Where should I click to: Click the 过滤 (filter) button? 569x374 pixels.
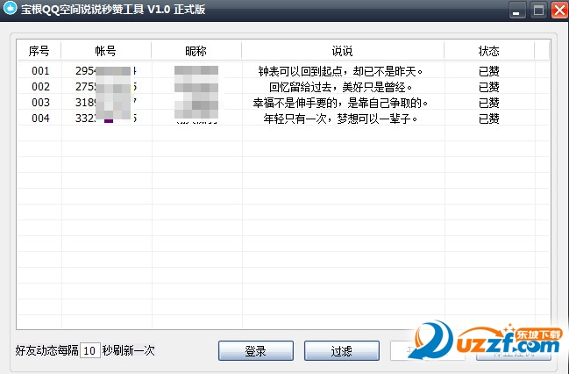(341, 350)
